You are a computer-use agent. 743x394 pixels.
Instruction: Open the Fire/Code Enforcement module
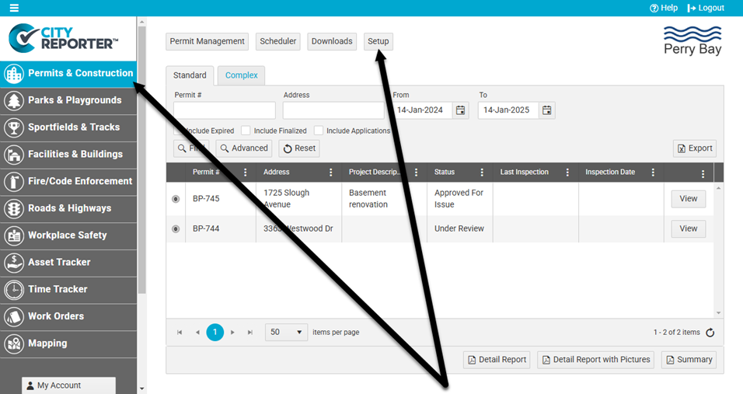68,182
